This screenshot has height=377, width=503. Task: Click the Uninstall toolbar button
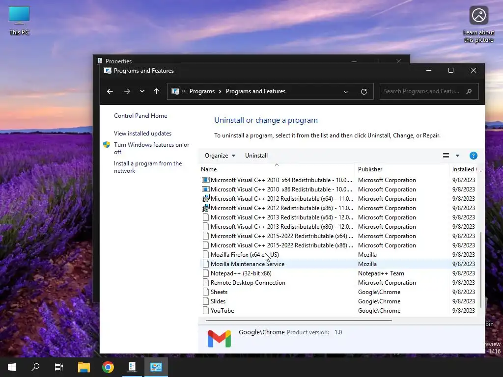pos(256,156)
